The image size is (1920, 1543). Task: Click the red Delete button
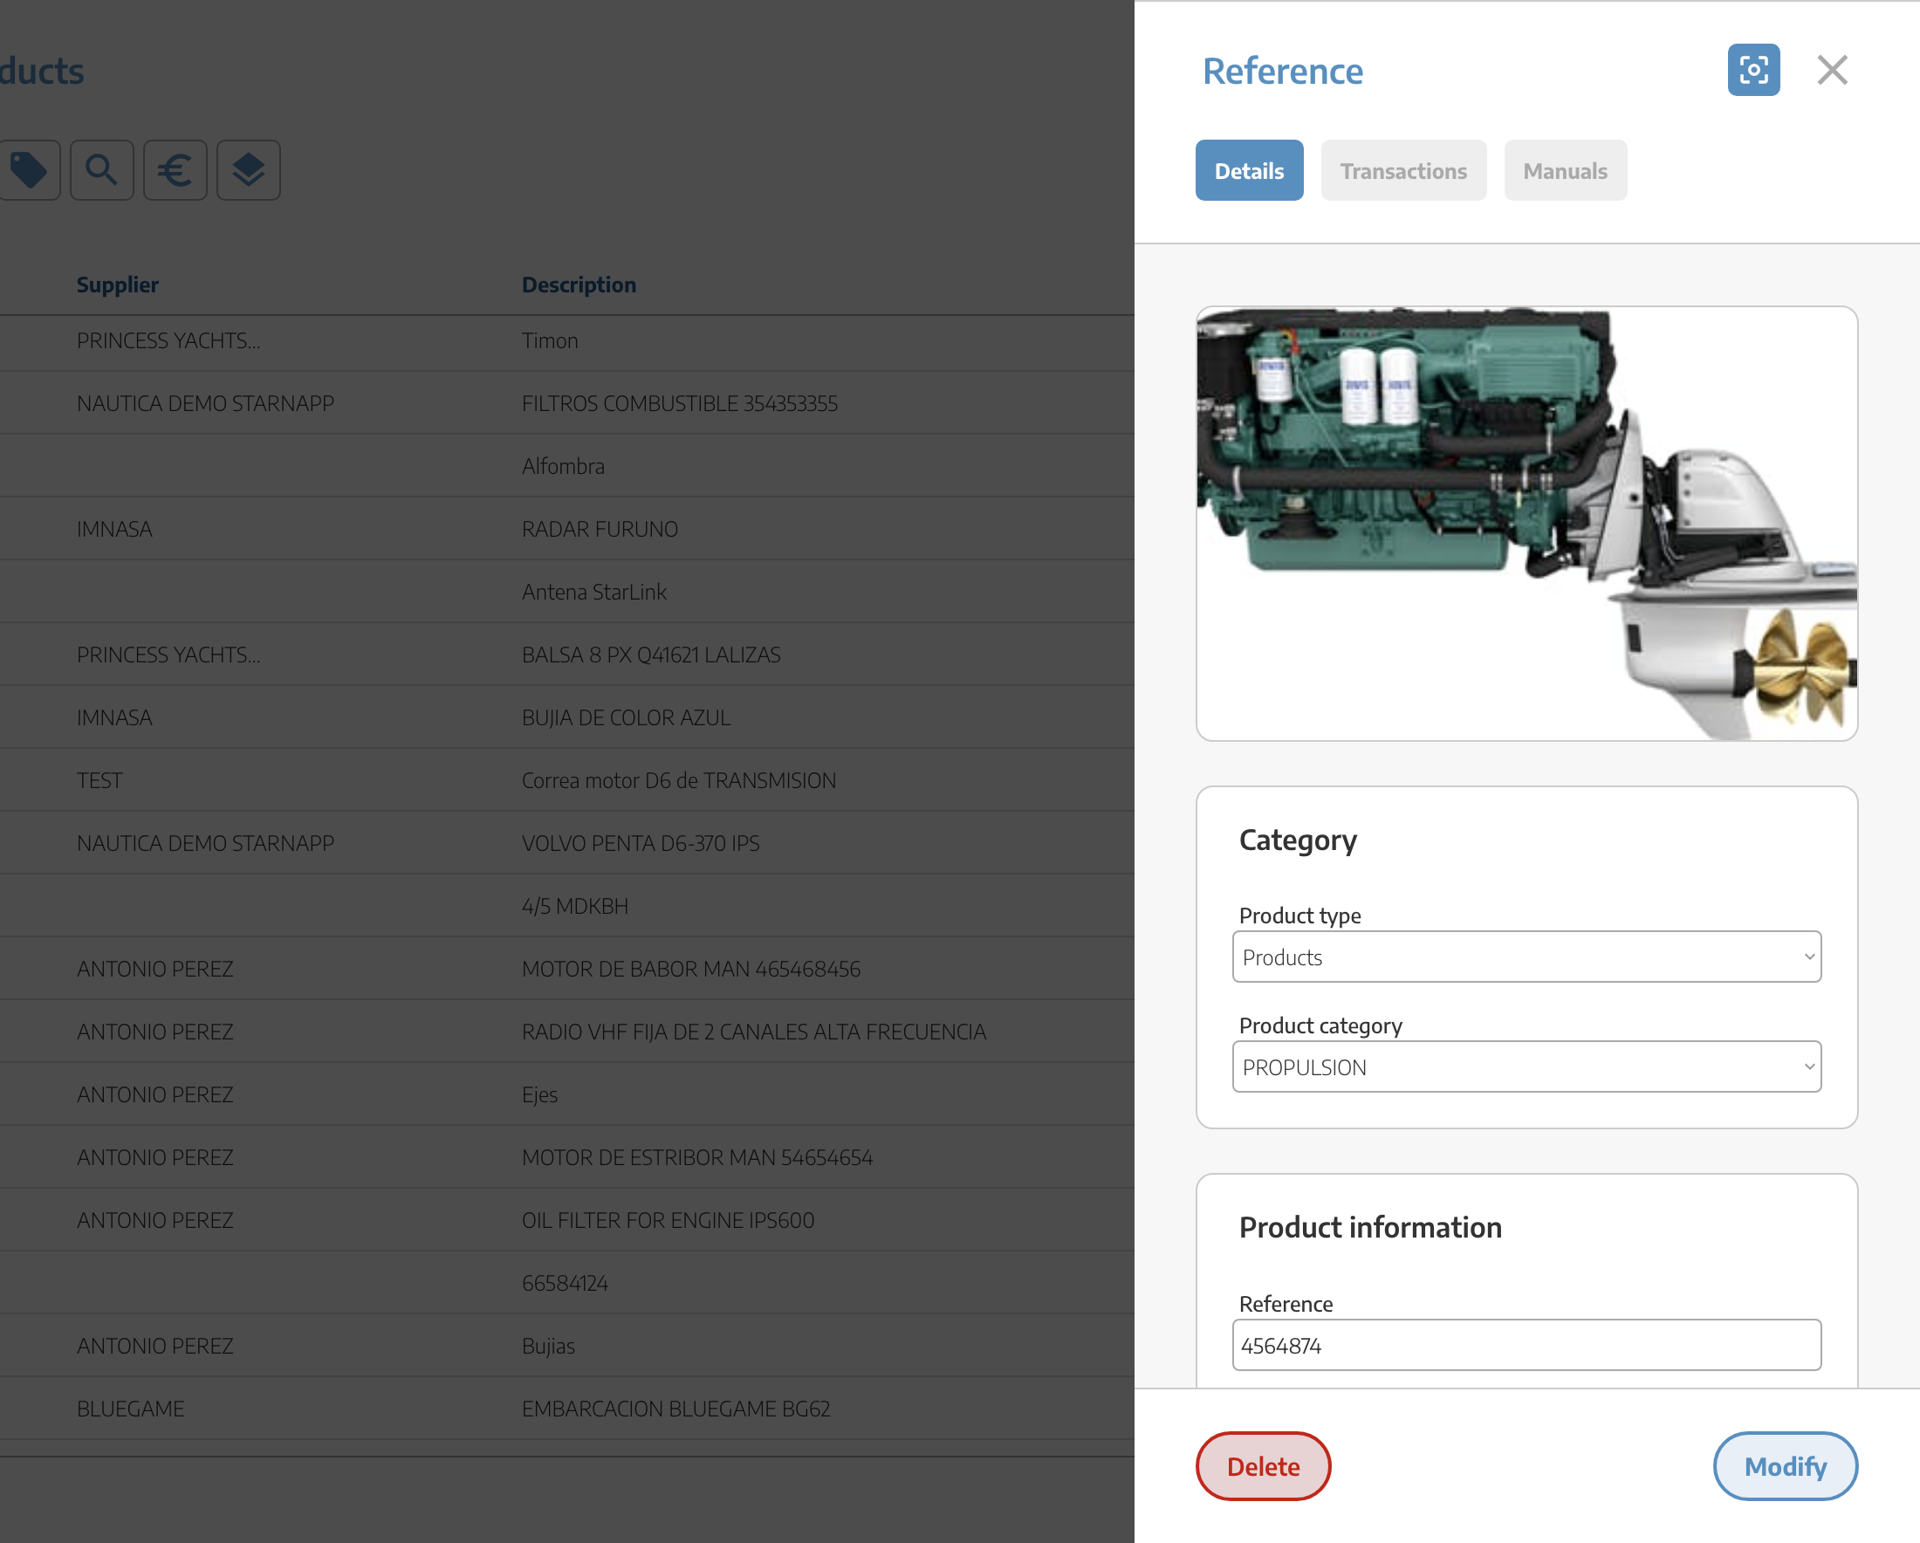tap(1263, 1466)
